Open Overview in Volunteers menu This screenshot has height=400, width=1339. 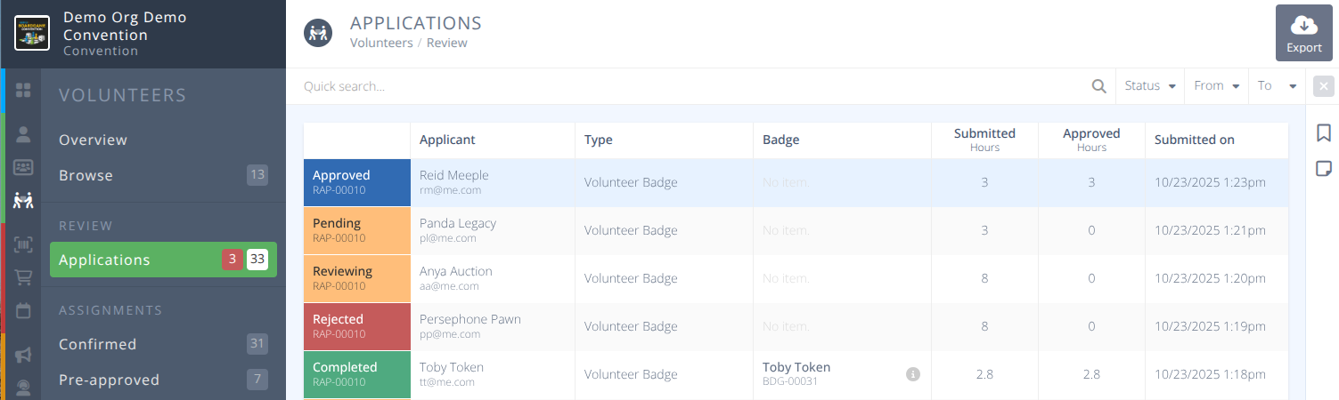pyautogui.click(x=93, y=140)
